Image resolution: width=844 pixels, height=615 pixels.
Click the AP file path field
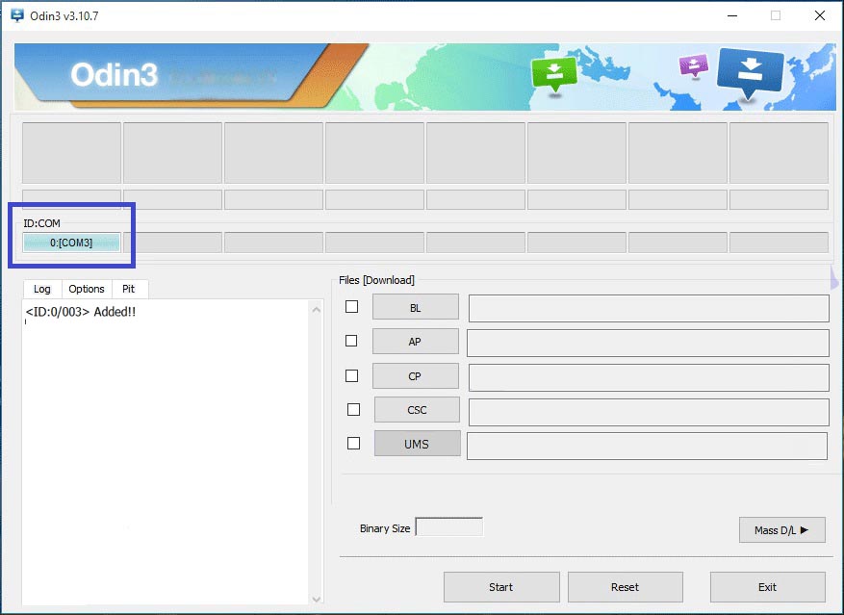click(x=648, y=343)
